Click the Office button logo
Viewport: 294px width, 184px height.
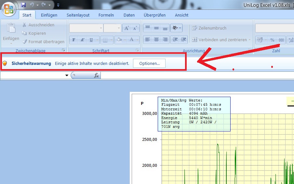pyautogui.click(x=9, y=9)
